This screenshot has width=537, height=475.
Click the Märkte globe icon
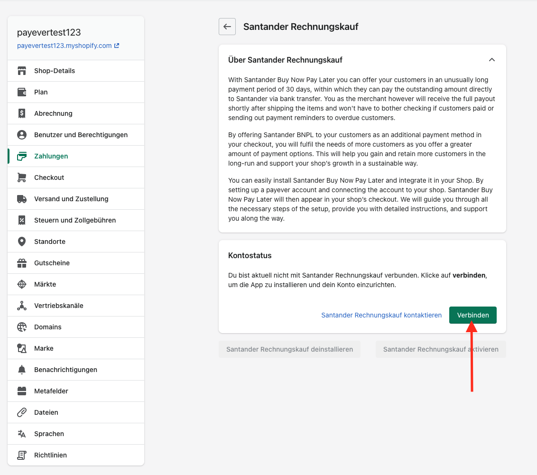click(22, 284)
